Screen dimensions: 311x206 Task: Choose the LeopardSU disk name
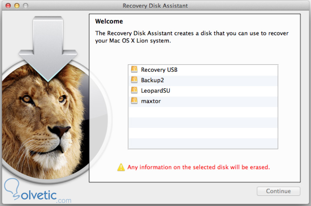(x=155, y=91)
